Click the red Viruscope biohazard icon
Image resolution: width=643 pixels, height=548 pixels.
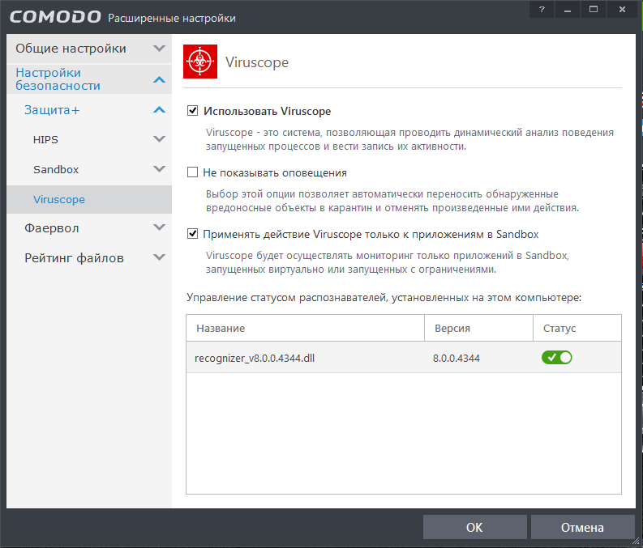(200, 62)
